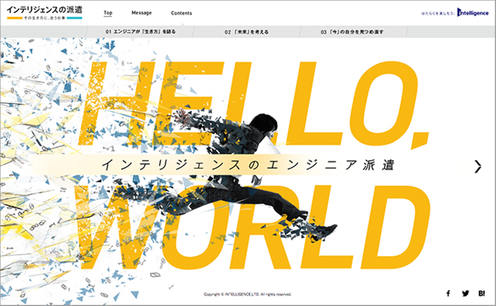This screenshot has width=496, height=306.
Task: Bookmark with the Hatena B! icon
Action: tap(482, 293)
